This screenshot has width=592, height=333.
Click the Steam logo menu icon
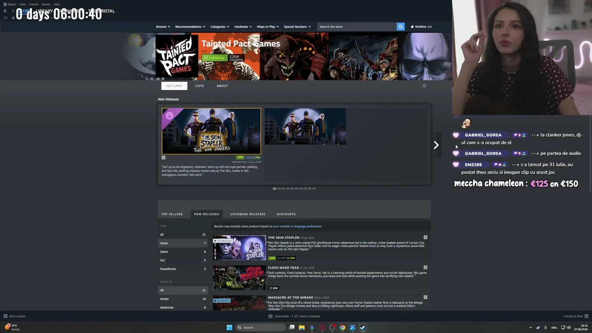5,4
